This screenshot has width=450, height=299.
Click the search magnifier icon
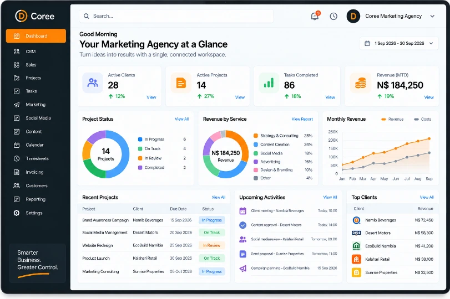pos(86,16)
